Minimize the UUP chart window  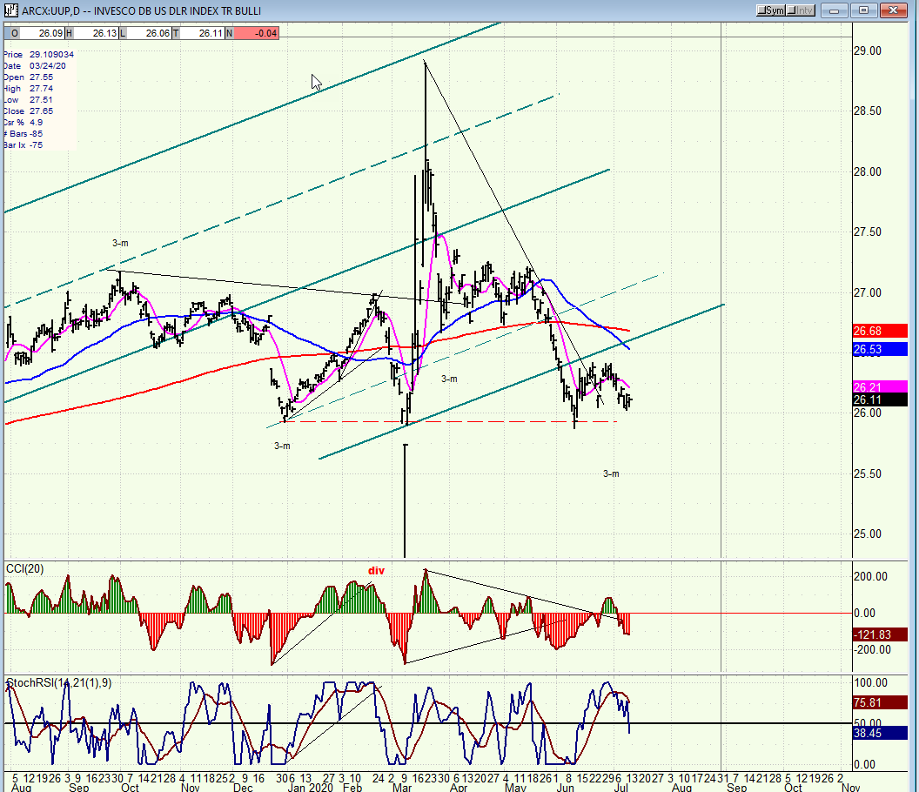pos(834,10)
